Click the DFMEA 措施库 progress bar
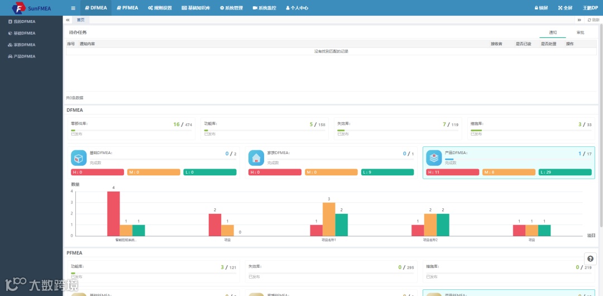This screenshot has height=296, width=603. coord(531,131)
